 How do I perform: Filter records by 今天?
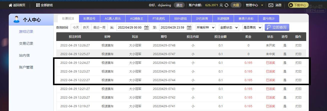click(76, 28)
